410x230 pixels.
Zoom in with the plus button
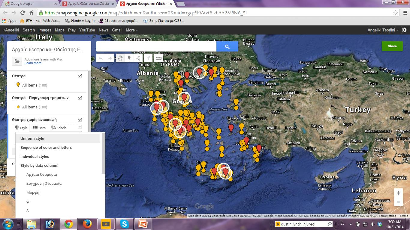pos(398,193)
